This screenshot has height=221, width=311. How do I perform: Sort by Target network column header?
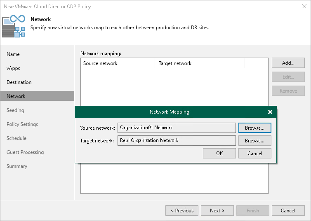[200, 63]
